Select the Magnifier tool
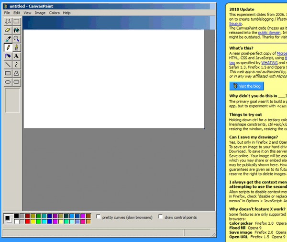This screenshot has width=287, height=242. point(16,39)
